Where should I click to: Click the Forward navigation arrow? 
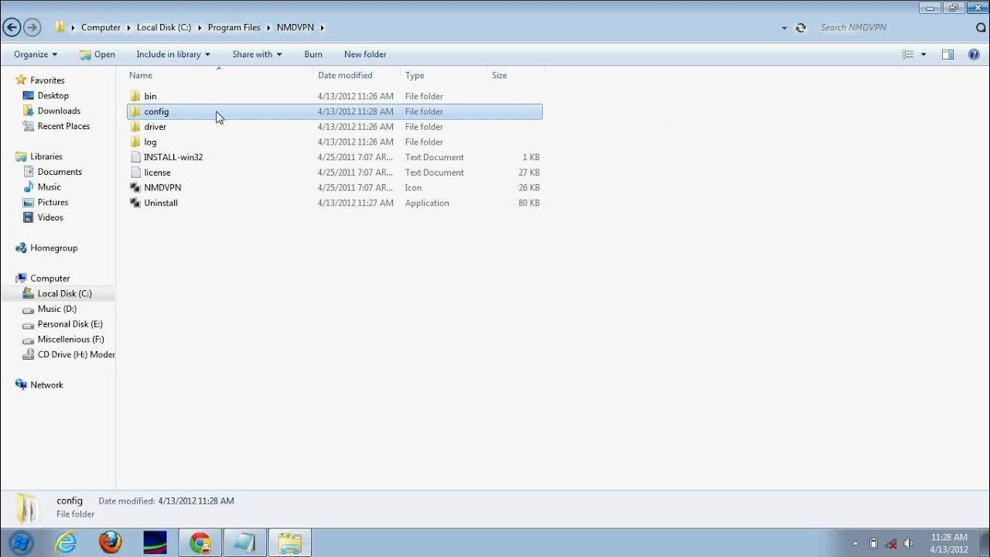32,27
